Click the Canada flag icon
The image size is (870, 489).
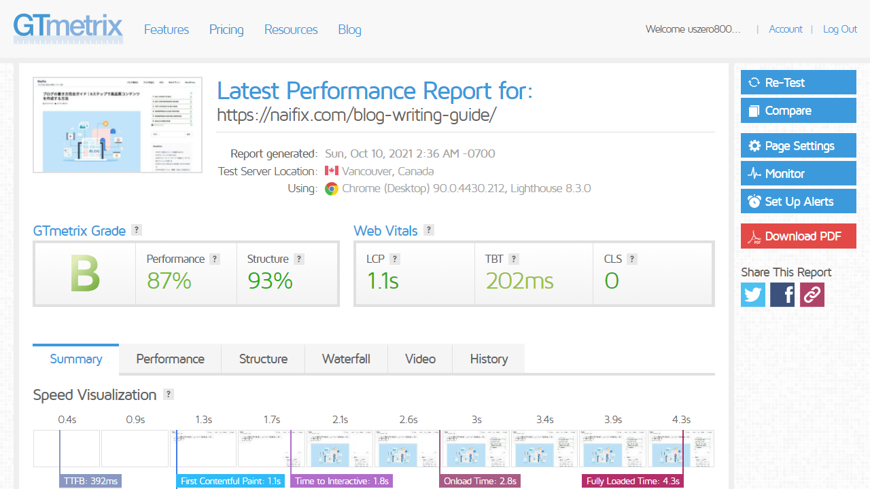coord(332,171)
